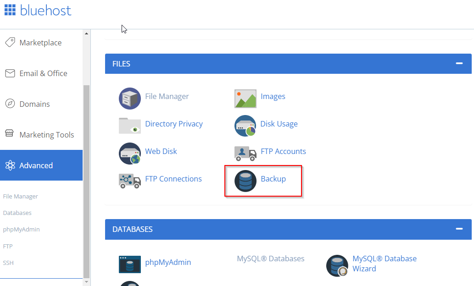Image resolution: width=474 pixels, height=286 pixels.
Task: Click the Email & Office envelope icon
Action: tap(10, 73)
